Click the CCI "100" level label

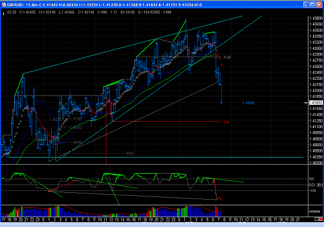(x=312, y=179)
